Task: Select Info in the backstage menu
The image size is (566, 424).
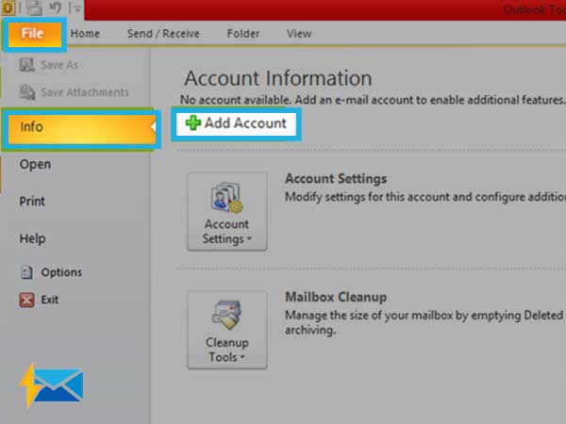Action: tap(81, 127)
